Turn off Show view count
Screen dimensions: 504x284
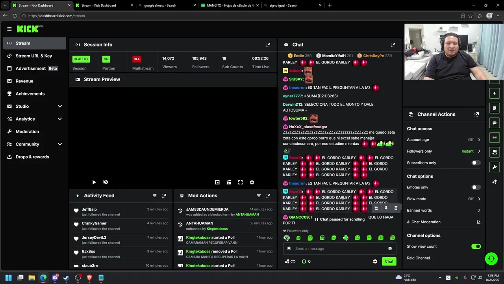pyautogui.click(x=476, y=247)
